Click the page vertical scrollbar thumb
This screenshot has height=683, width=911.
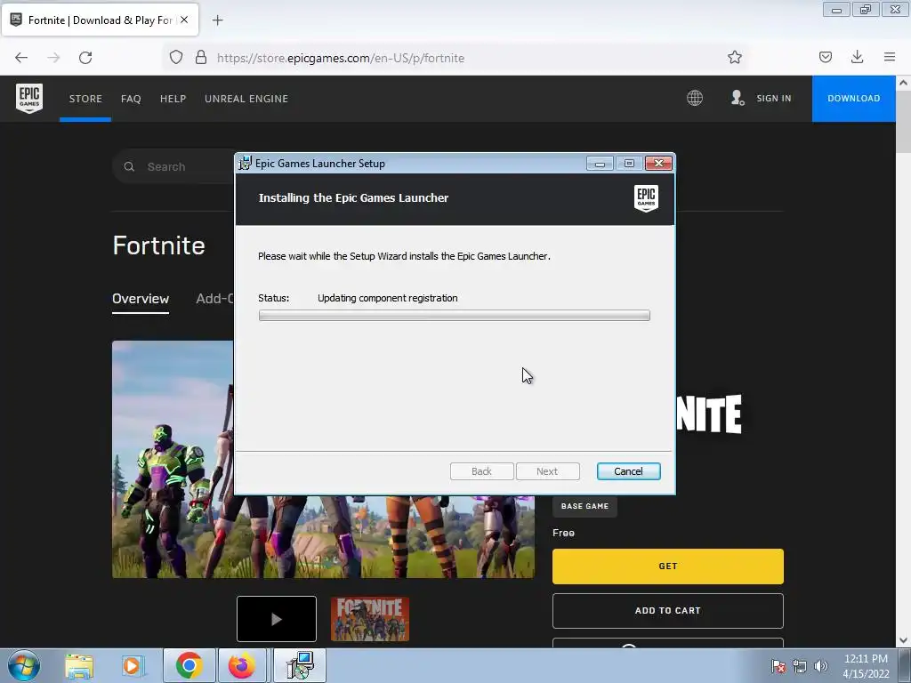click(x=903, y=121)
